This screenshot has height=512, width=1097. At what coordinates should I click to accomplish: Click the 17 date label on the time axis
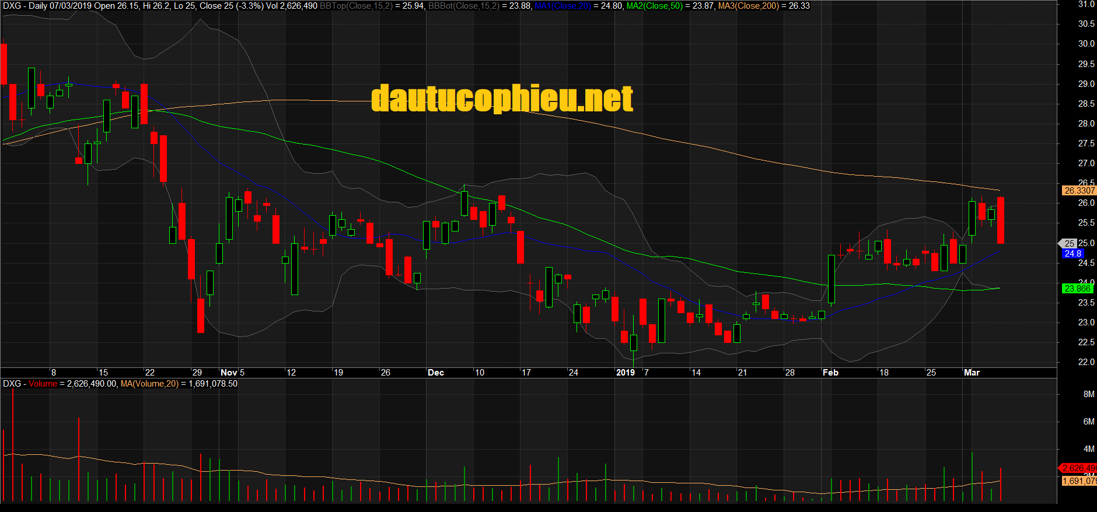pos(526,373)
